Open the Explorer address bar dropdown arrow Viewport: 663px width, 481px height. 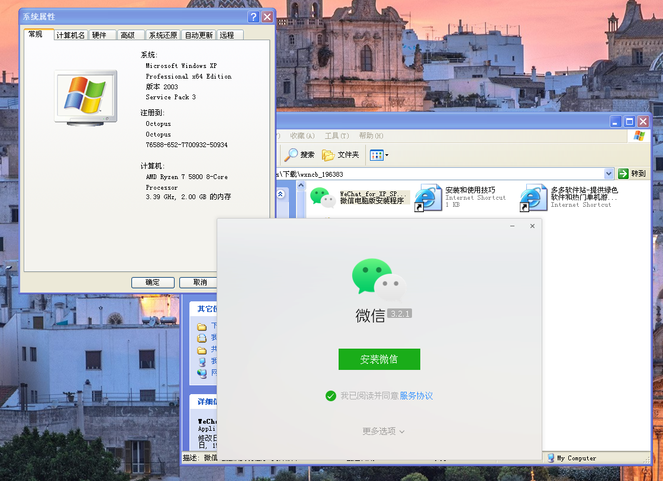click(x=609, y=173)
